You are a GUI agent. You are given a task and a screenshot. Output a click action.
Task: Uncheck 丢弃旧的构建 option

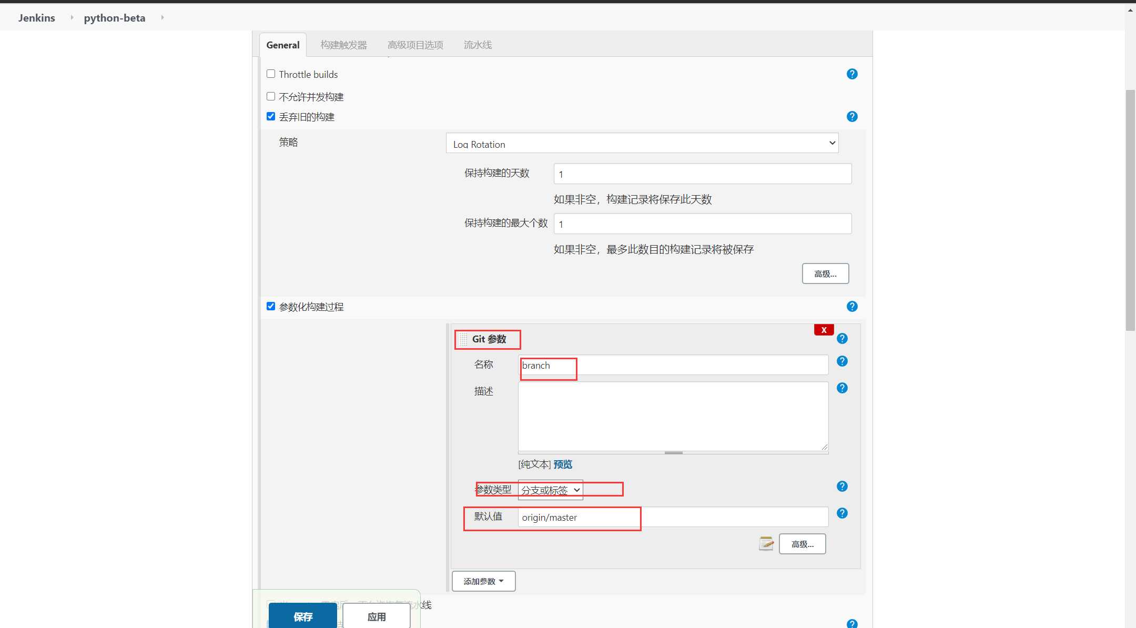click(x=271, y=116)
